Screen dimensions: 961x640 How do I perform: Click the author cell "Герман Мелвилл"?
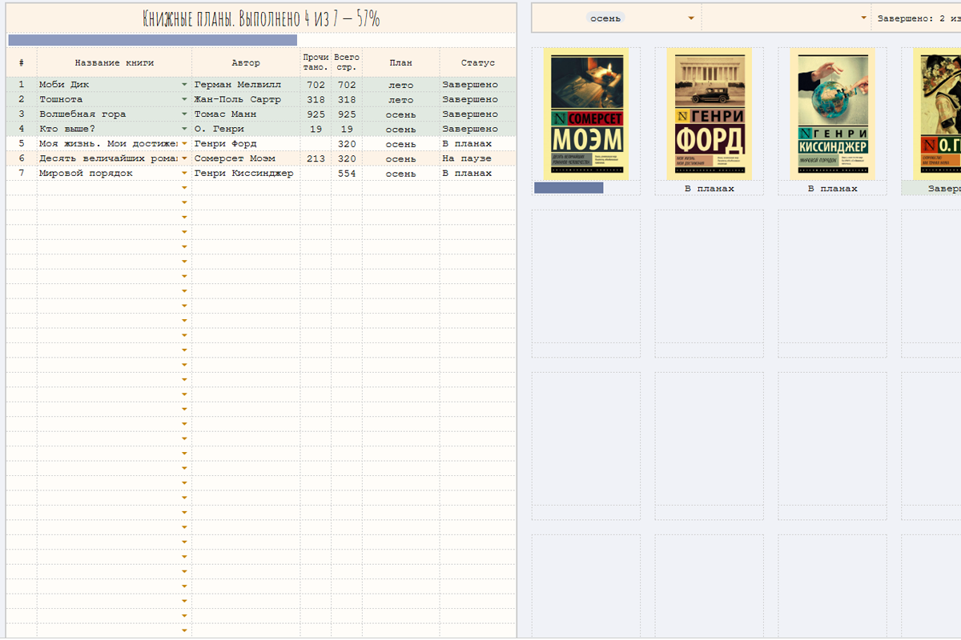coord(246,84)
